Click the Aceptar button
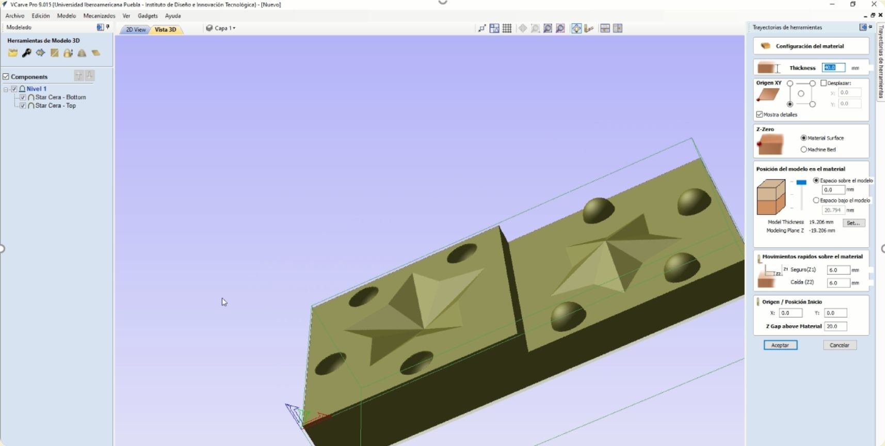Image resolution: width=885 pixels, height=446 pixels. click(780, 345)
